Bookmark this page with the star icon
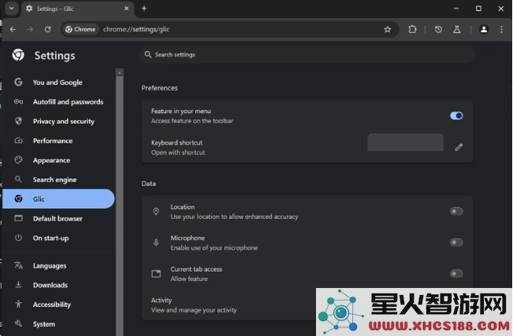Screen dimensions: 513x336 tap(388, 29)
